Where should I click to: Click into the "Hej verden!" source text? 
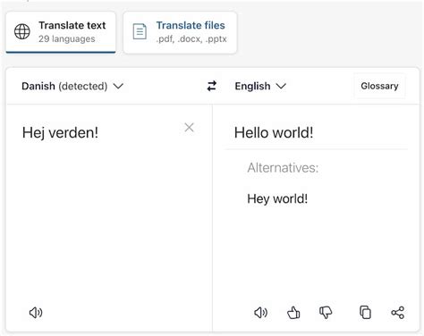[60, 132]
